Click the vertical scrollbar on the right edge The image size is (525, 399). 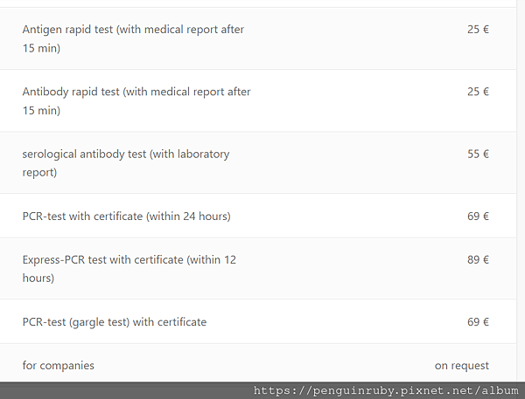(x=521, y=190)
